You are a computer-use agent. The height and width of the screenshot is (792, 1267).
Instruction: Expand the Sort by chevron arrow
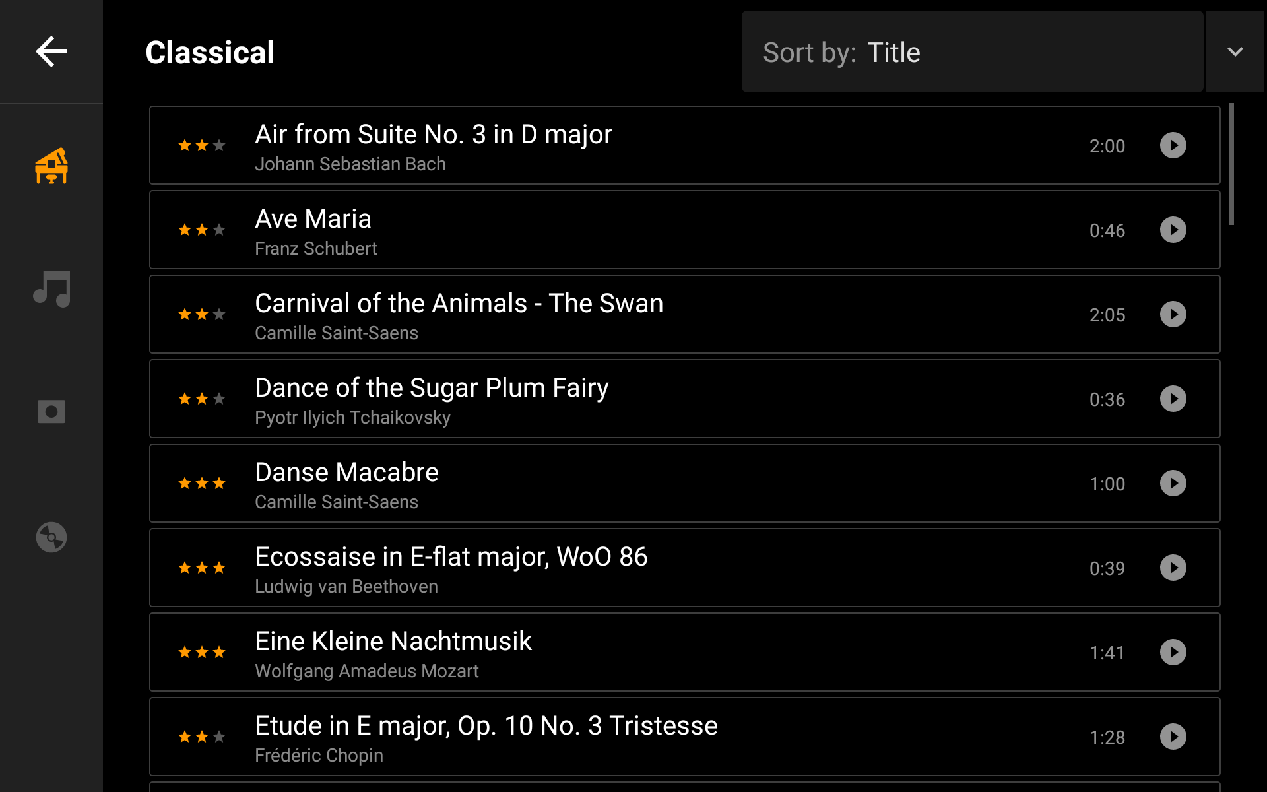point(1235,51)
